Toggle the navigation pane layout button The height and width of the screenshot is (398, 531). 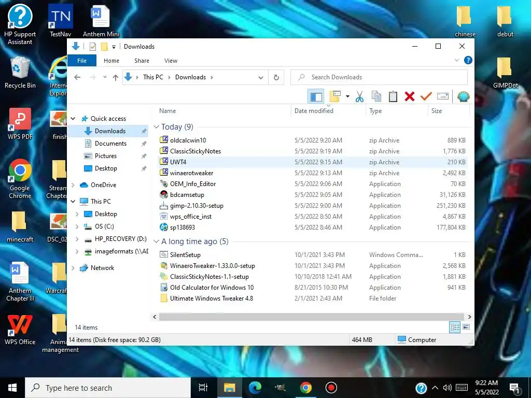pos(316,97)
